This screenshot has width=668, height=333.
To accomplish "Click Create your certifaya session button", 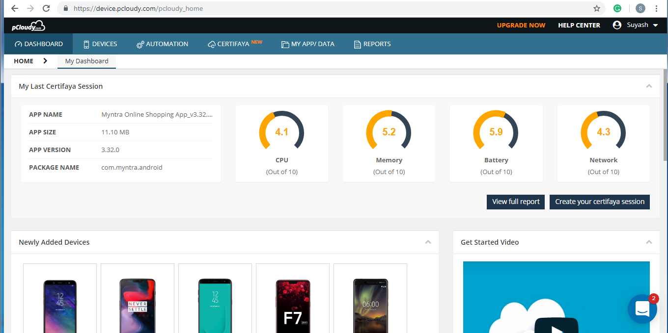I will [600, 202].
